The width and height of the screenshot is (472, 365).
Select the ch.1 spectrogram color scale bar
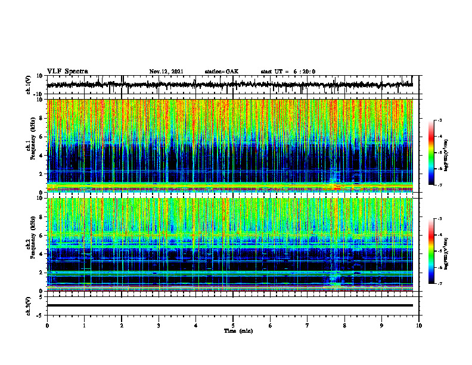click(x=431, y=153)
